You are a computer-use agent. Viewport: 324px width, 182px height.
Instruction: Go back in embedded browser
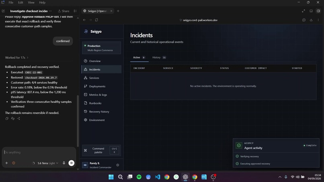[x=84, y=20]
